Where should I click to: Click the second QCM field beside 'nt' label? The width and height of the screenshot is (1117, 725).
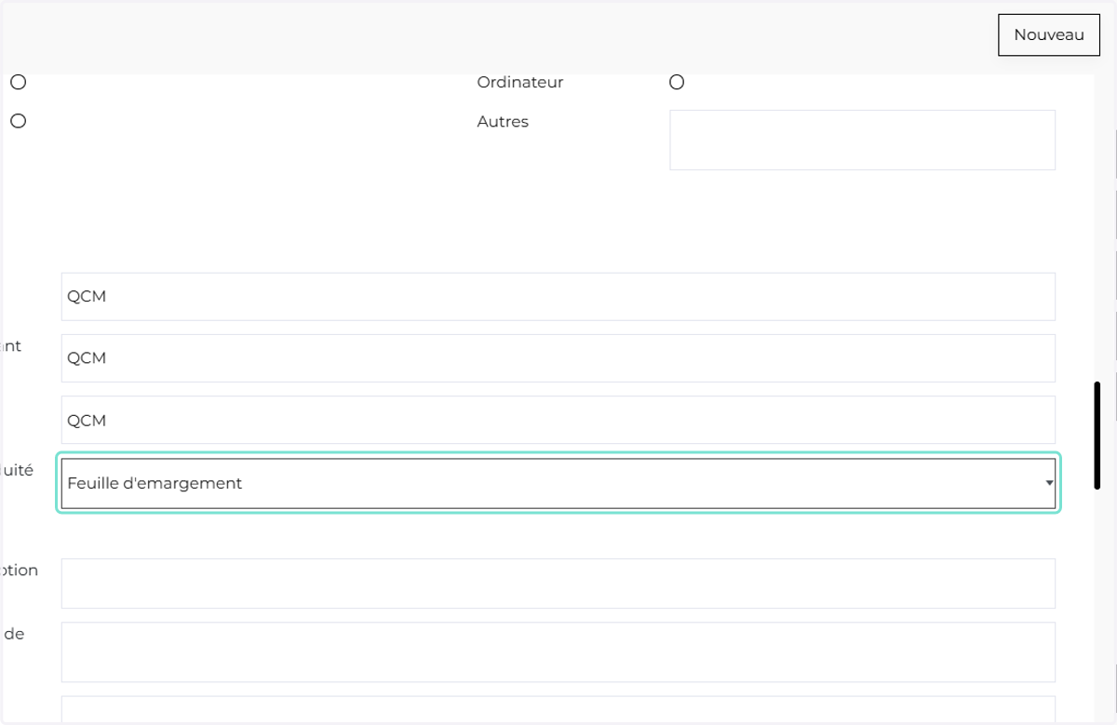558,358
